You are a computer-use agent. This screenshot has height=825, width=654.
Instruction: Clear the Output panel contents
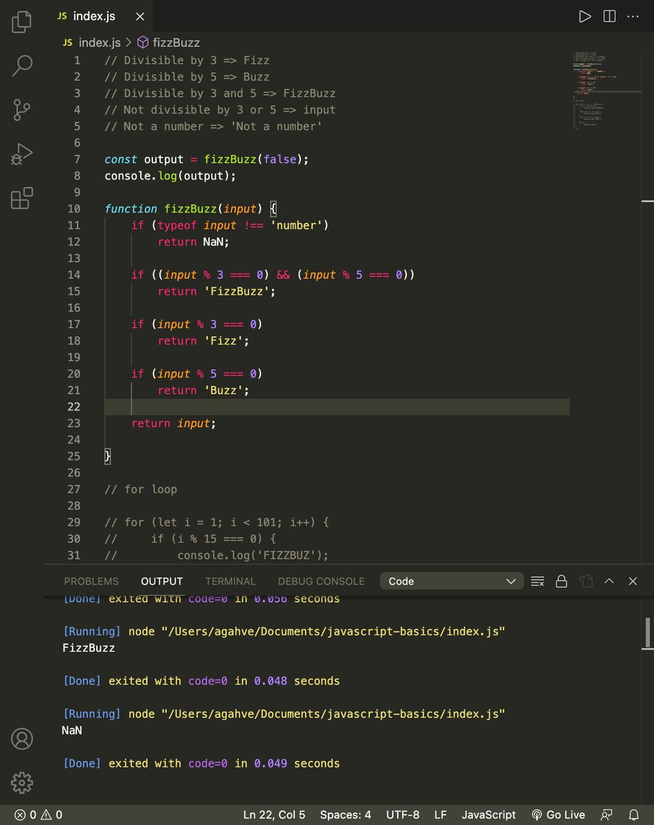(x=537, y=581)
